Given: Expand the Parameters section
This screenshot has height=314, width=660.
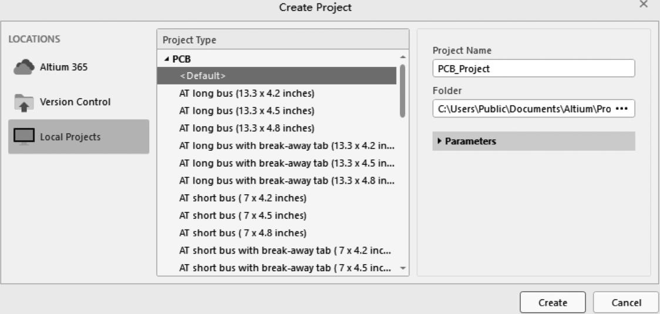Looking at the screenshot, I should [x=440, y=141].
